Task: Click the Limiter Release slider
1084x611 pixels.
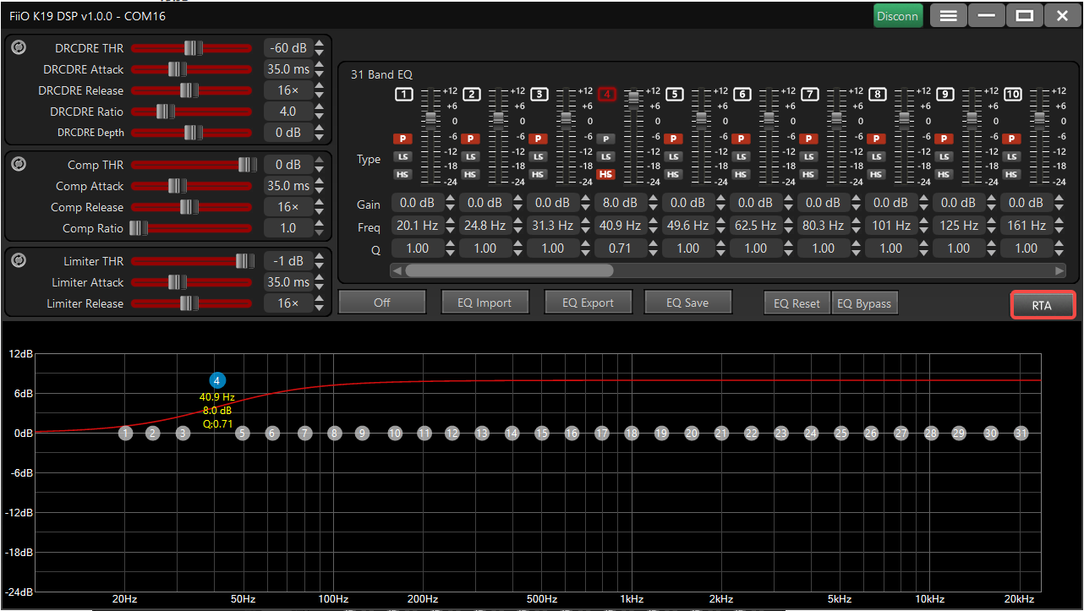Action: (192, 303)
